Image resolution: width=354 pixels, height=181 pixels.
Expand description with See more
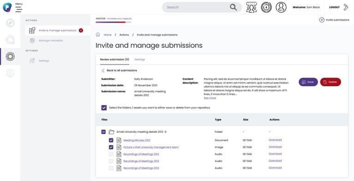click(x=210, y=98)
